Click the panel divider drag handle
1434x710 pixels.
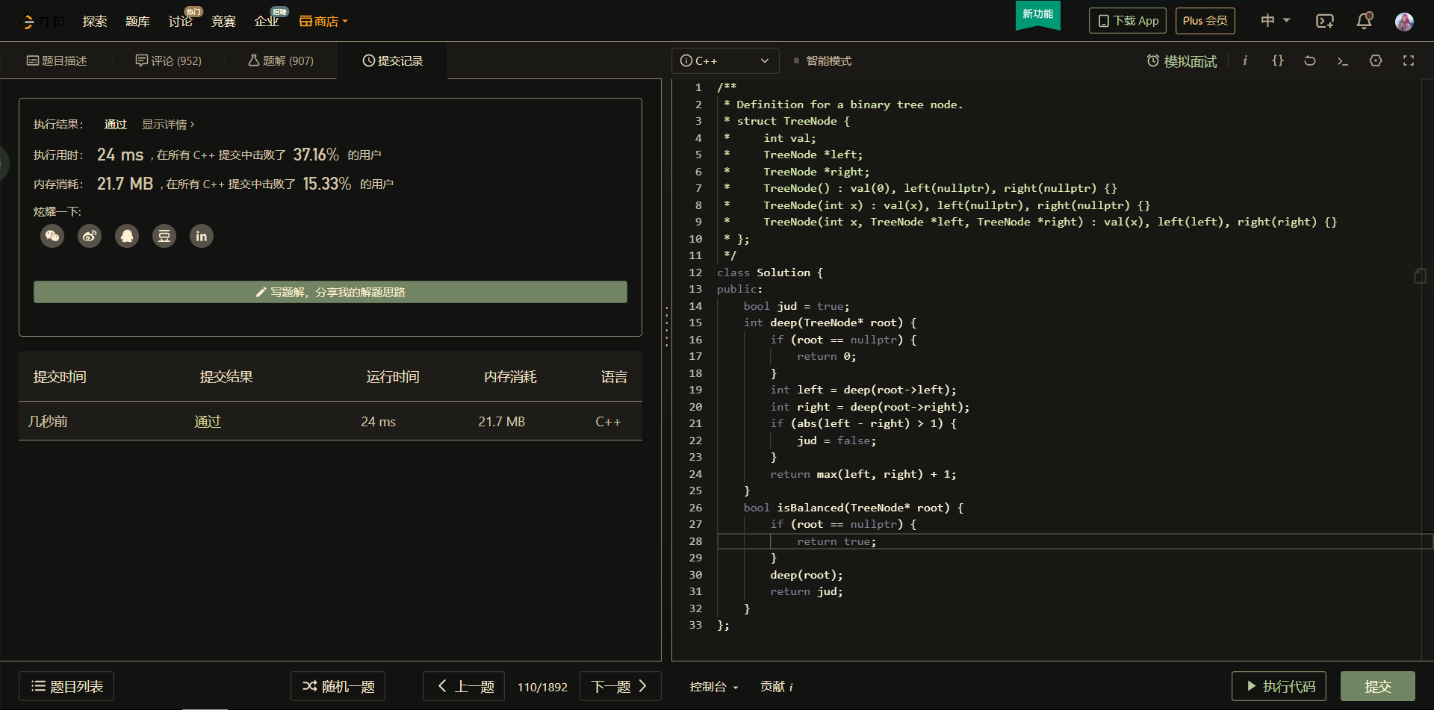pyautogui.click(x=666, y=326)
